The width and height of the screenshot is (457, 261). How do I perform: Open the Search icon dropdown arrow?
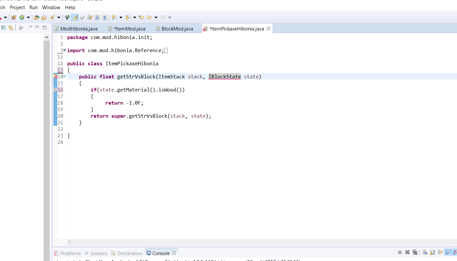click(59, 17)
